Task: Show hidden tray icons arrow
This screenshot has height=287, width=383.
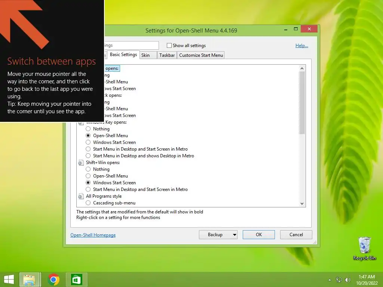Action: (330, 280)
